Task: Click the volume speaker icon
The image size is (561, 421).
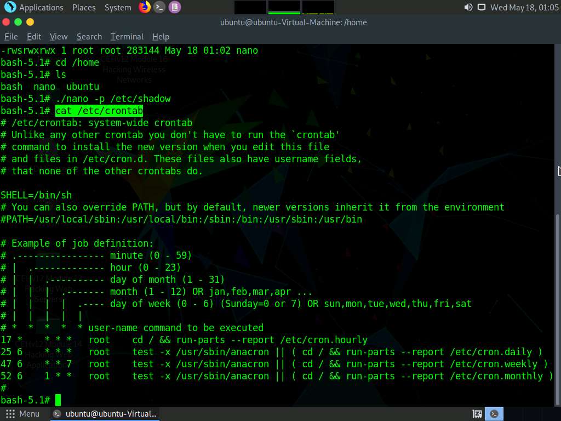Action: 468,7
